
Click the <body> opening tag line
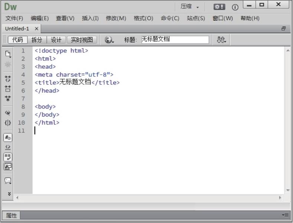[45, 107]
